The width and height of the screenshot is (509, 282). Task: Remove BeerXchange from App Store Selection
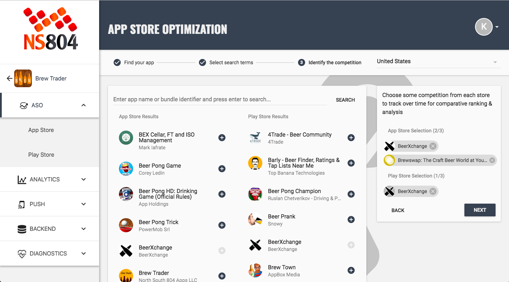(433, 146)
